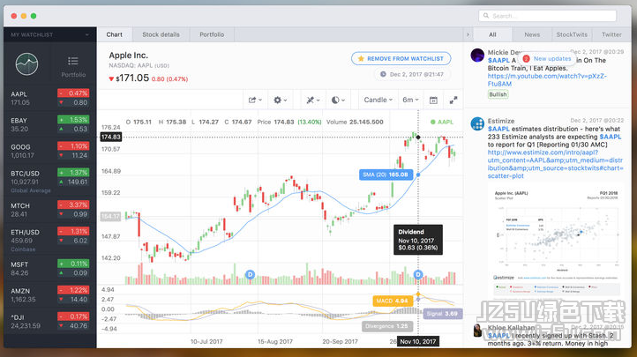Click $AAPL cashtag in Mickie's post
Image resolution: width=637 pixels, height=357 pixels.
(x=498, y=60)
